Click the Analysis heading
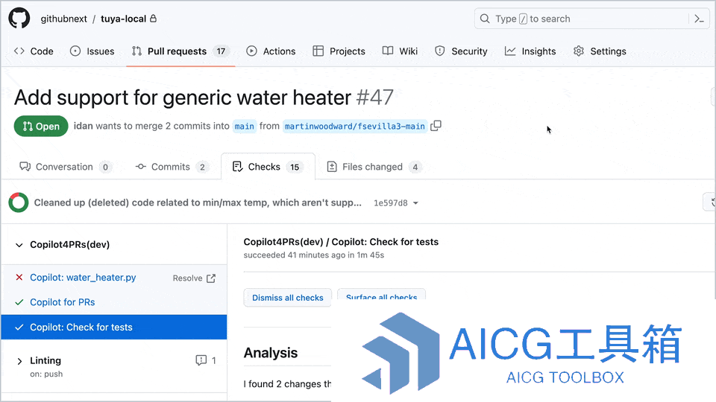716x402 pixels. (x=270, y=352)
